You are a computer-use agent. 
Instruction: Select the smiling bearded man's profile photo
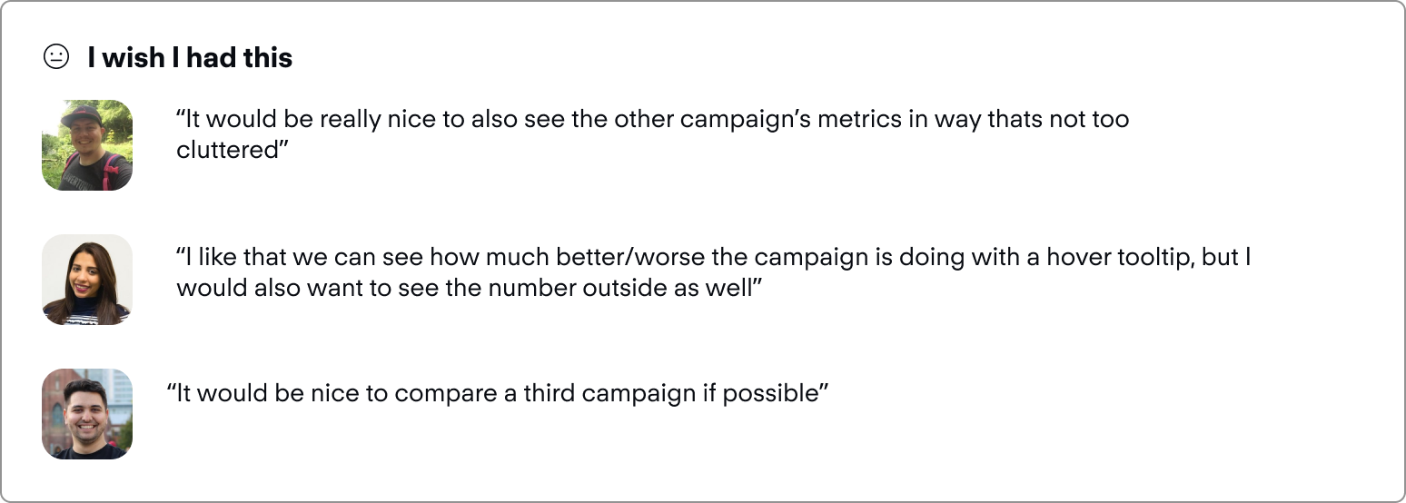(x=87, y=414)
